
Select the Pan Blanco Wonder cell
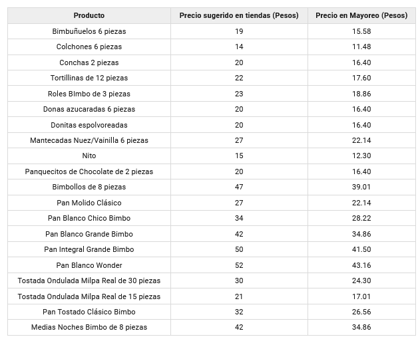click(x=89, y=265)
